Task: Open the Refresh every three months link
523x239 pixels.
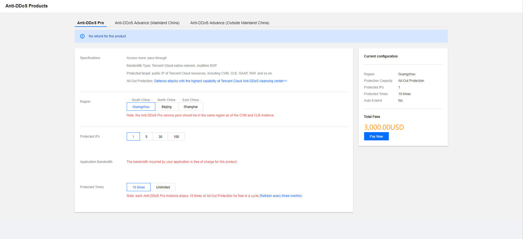Action: 281,196
